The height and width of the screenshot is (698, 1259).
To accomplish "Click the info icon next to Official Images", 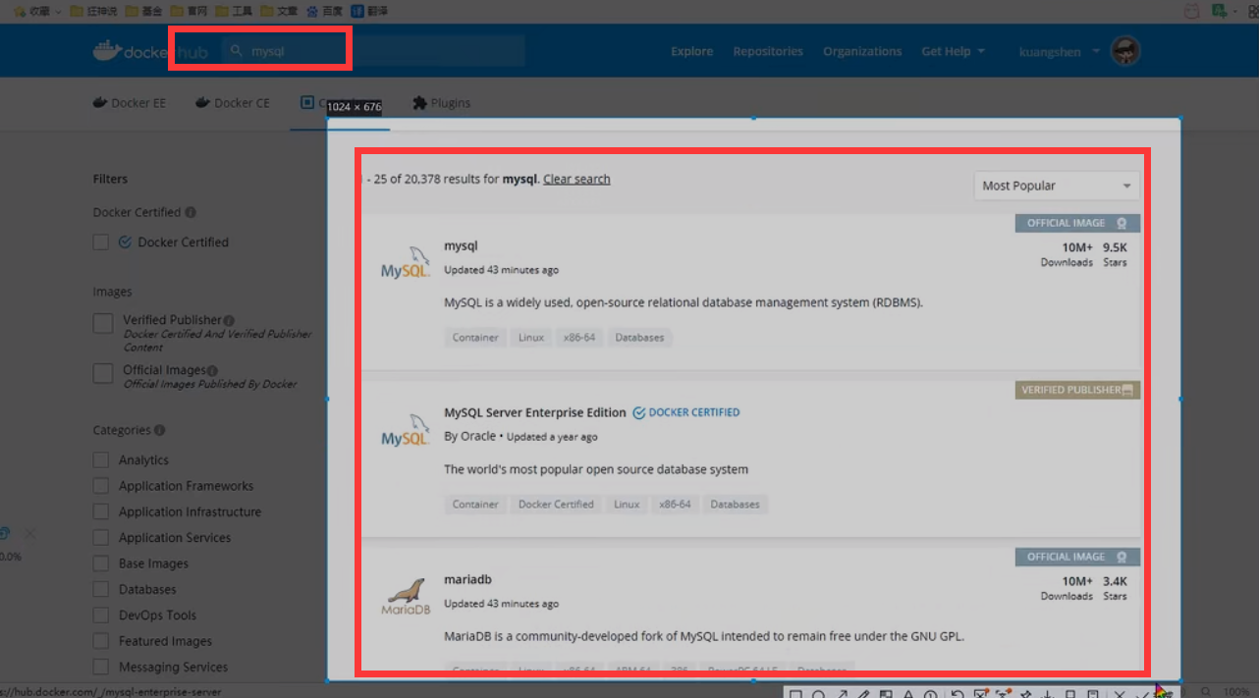I will [212, 370].
